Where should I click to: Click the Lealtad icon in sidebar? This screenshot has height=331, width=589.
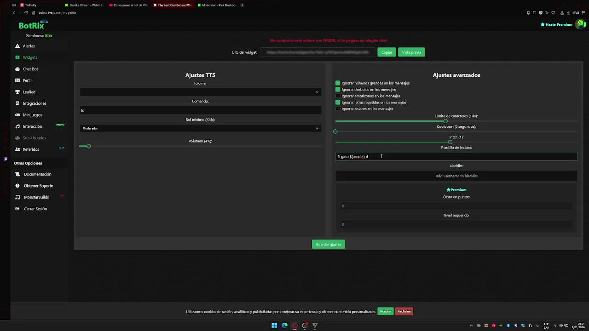17,92
